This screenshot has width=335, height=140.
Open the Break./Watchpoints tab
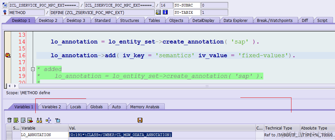[274, 21]
